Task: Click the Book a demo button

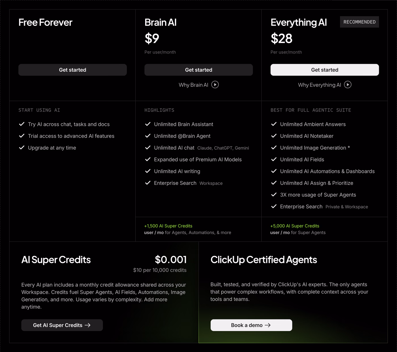Action: pyautogui.click(x=251, y=325)
